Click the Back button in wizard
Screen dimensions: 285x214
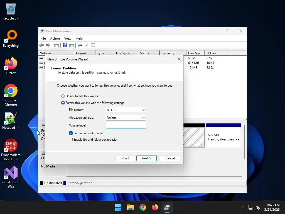pos(126,158)
